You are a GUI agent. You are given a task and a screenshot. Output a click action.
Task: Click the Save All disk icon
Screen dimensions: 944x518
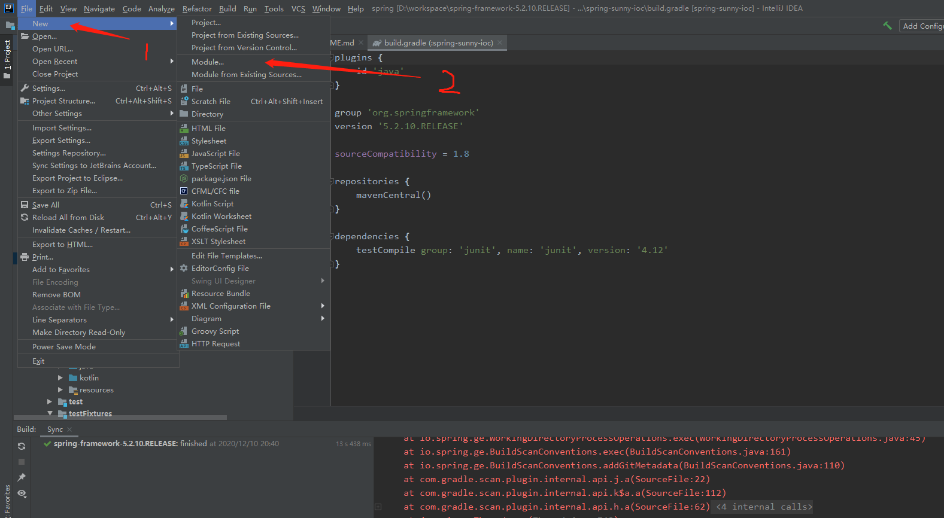coord(25,205)
